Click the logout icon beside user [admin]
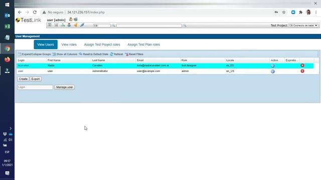The height and width of the screenshot is (180, 321). (76, 19)
